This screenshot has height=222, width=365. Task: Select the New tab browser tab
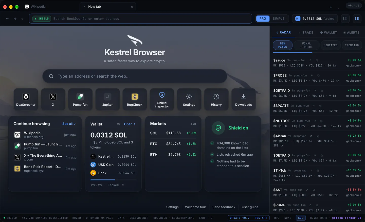pos(108,7)
